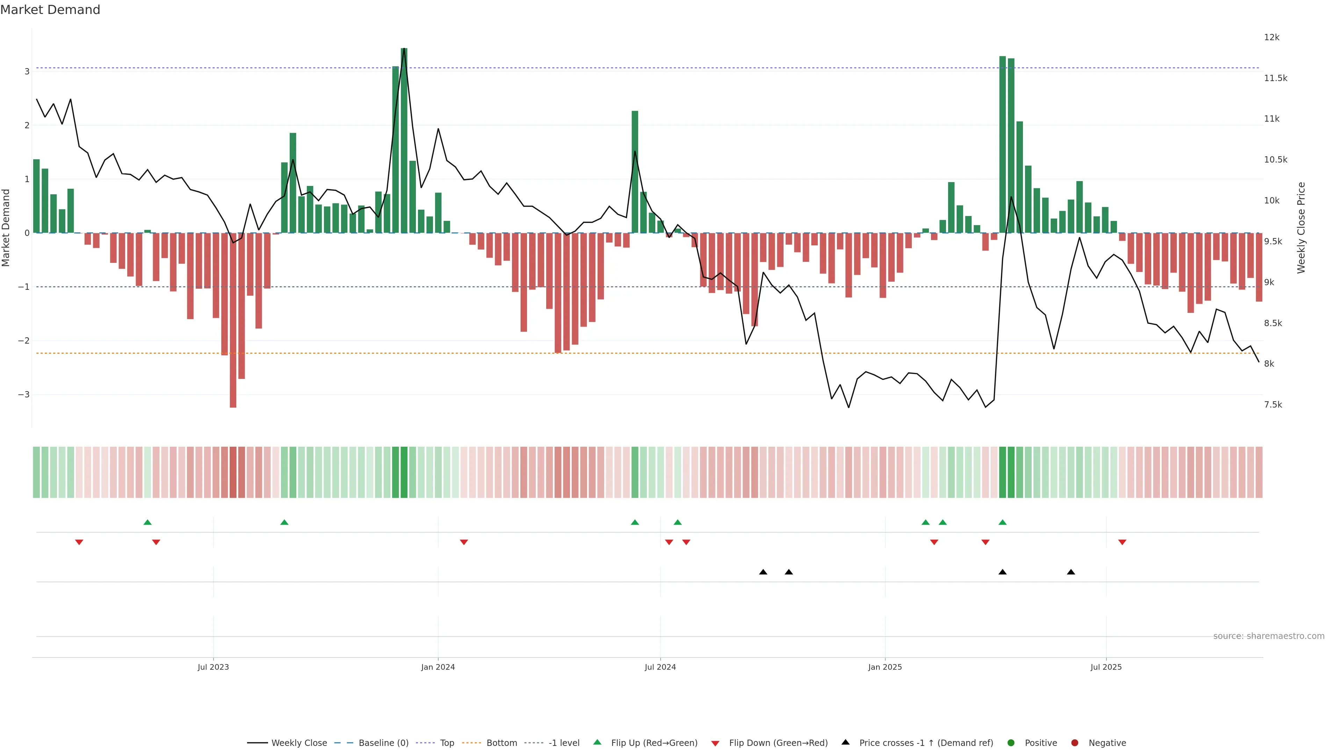The height and width of the screenshot is (755, 1342).
Task: Click last red flip-down marker after Jul 2025
Action: 1122,542
